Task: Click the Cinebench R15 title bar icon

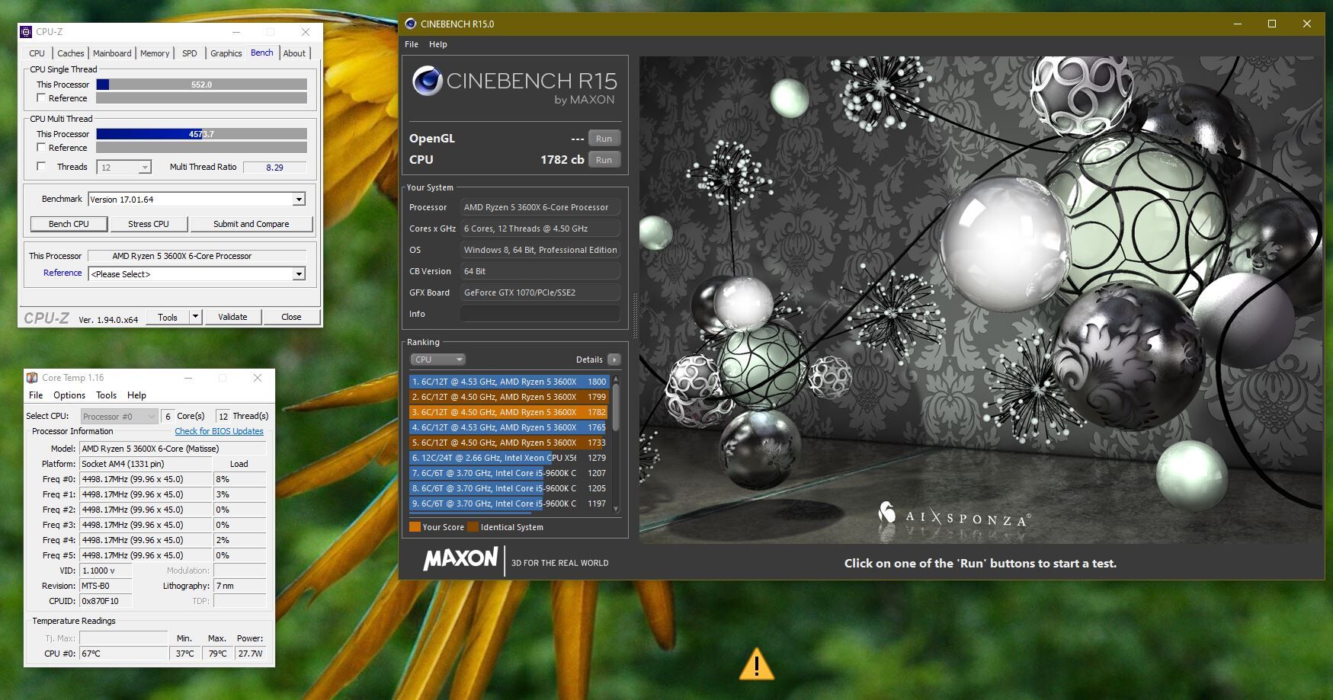Action: tap(411, 24)
